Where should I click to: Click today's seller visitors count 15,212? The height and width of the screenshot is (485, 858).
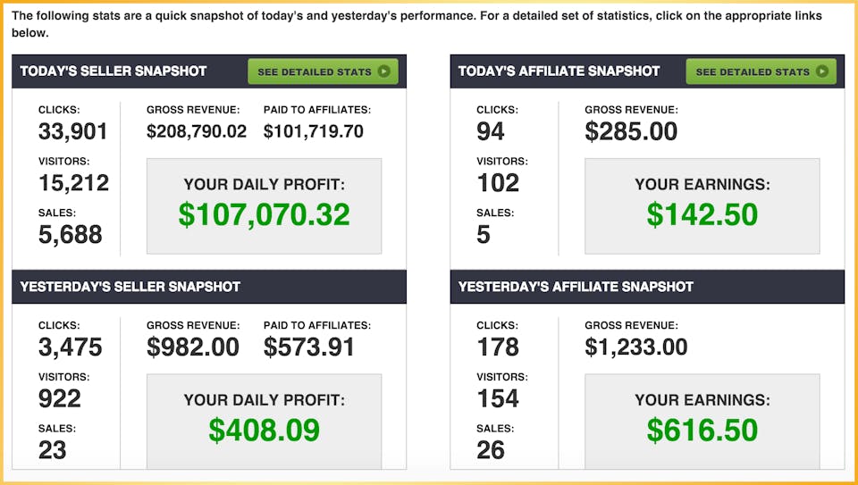pyautogui.click(x=74, y=183)
